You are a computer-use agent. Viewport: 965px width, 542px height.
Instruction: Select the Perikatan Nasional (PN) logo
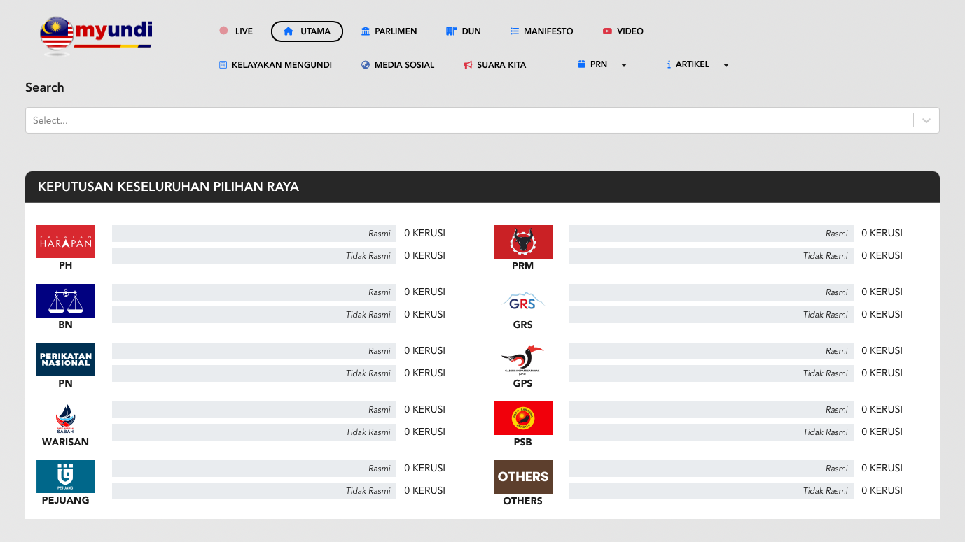tap(65, 359)
